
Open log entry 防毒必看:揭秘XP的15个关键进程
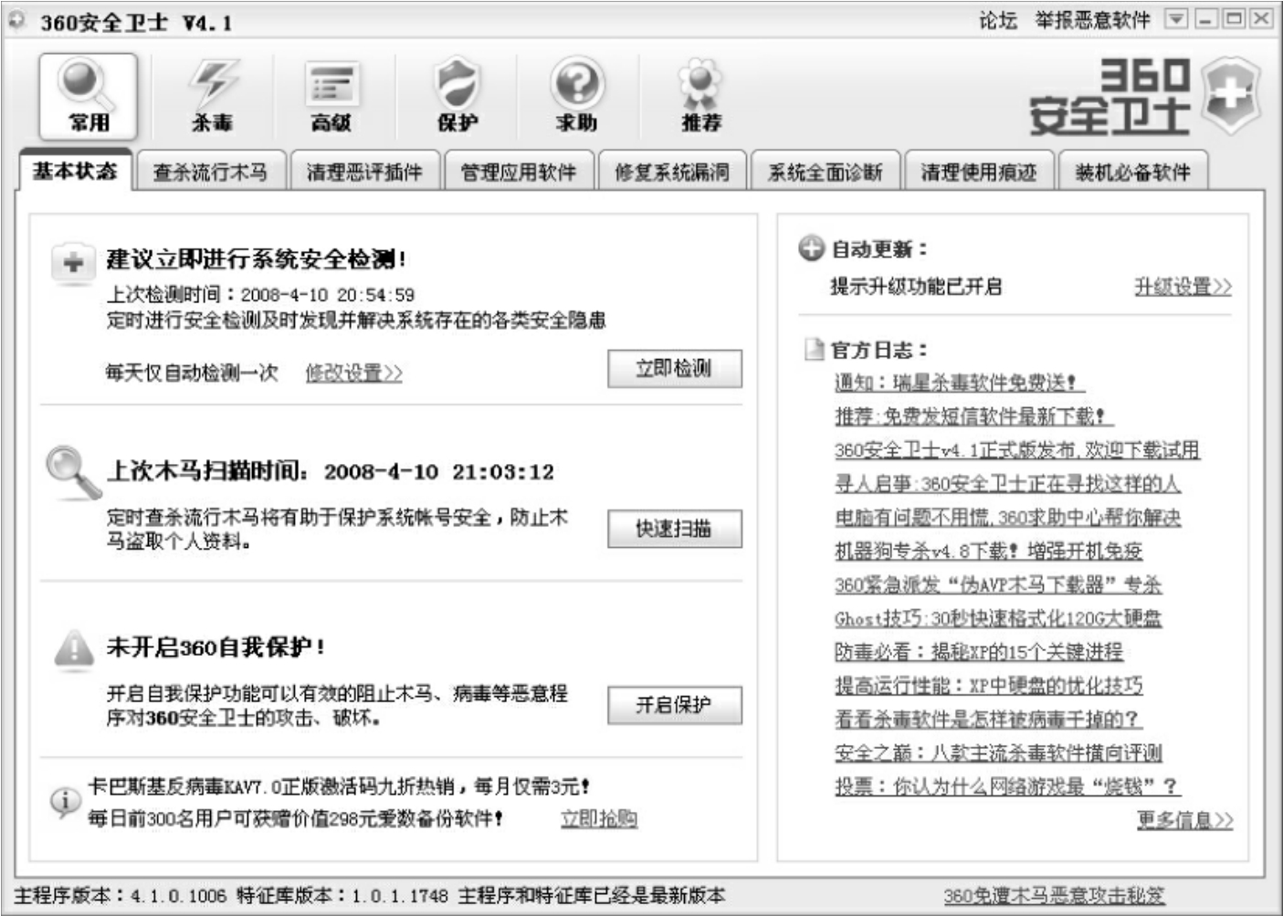978,652
